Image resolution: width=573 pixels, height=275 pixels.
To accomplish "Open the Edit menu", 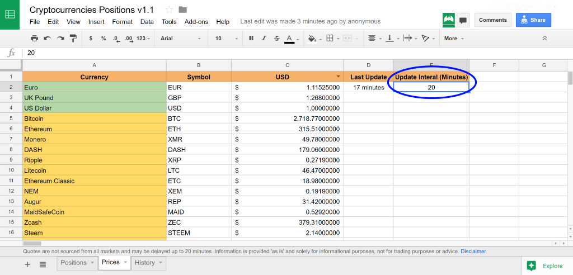I will click(53, 22).
